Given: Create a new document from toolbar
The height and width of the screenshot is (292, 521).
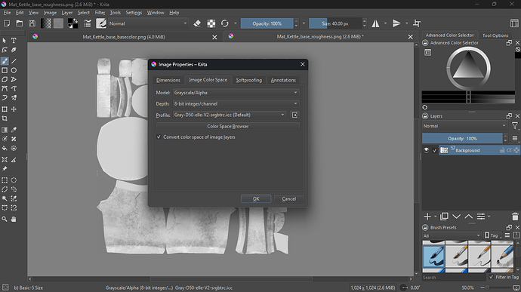Looking at the screenshot, I should tap(7, 23).
